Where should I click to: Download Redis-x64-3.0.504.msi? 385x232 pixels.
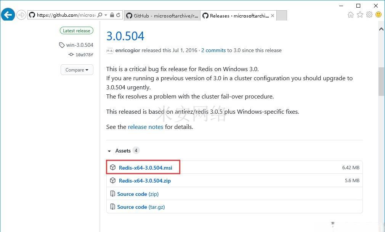[x=145, y=168]
